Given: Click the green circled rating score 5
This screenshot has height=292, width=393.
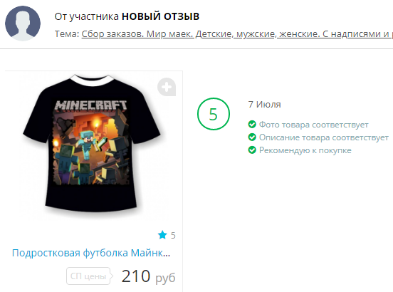Looking at the screenshot, I should point(214,114).
